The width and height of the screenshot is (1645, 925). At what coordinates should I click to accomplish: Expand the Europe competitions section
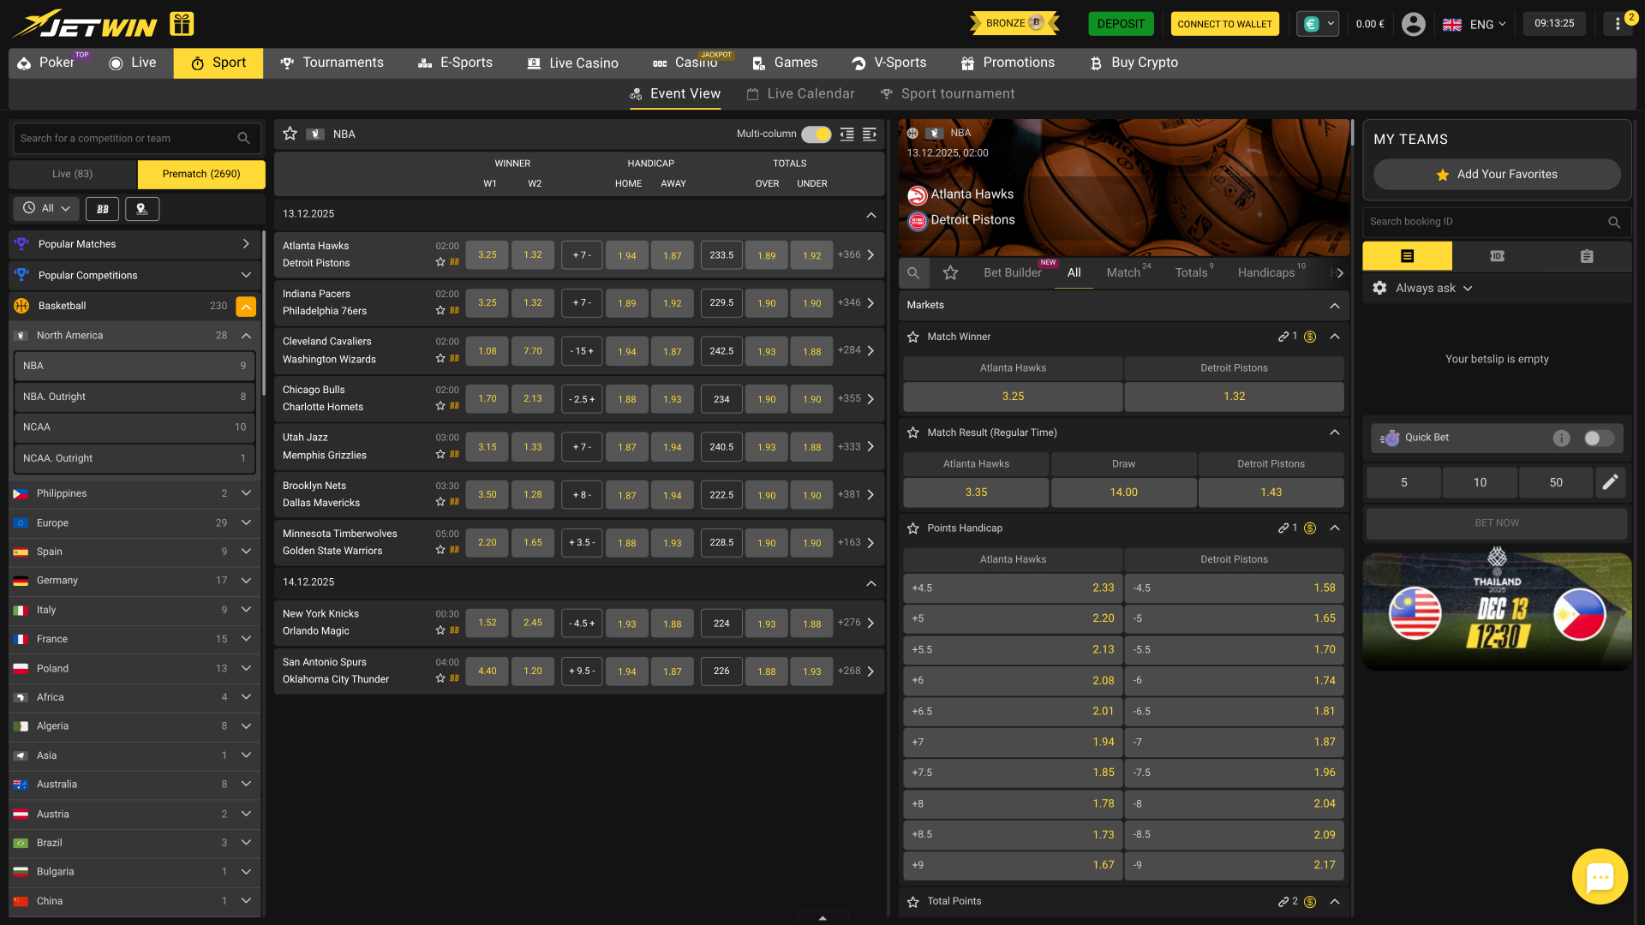tap(246, 522)
